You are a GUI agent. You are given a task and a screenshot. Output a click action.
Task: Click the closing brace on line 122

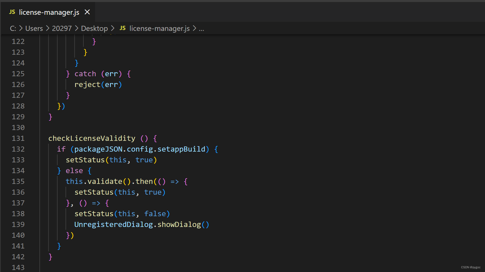[94, 41]
